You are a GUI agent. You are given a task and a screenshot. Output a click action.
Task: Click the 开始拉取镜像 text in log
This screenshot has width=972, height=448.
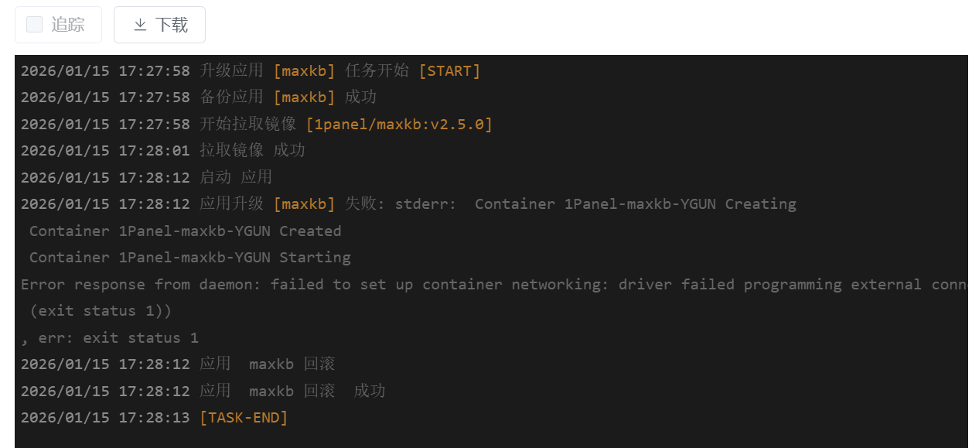[247, 124]
